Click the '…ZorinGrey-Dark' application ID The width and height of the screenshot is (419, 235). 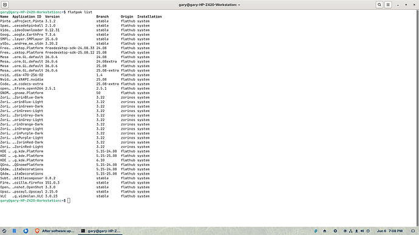(27, 115)
